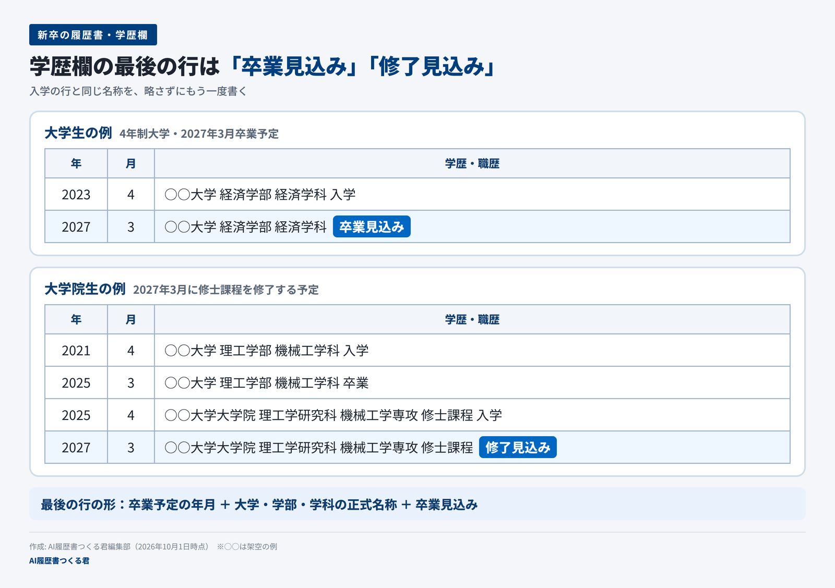Click month 3 in the 修了見込み row
This screenshot has height=588, width=835.
pyautogui.click(x=131, y=448)
